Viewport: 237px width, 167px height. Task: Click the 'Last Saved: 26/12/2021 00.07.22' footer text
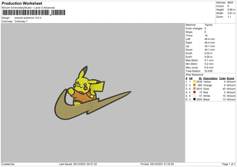78,164
